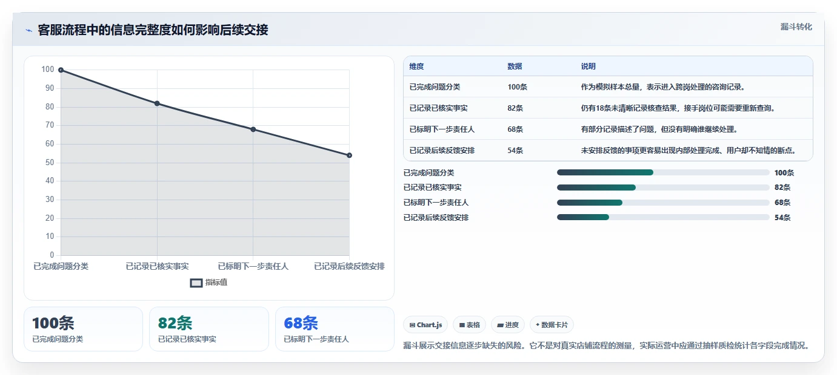
Task: Click the chart data point at value 82
Action: coord(157,103)
